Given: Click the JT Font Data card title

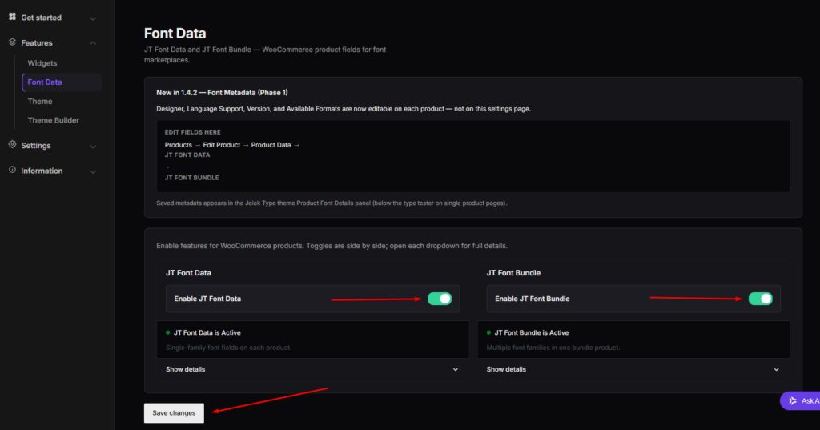Looking at the screenshot, I should (x=188, y=273).
